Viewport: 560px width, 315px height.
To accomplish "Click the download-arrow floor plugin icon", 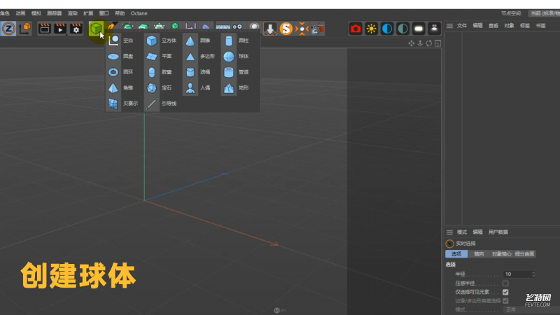I will click(x=270, y=29).
